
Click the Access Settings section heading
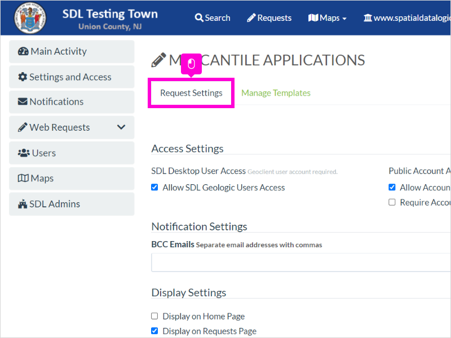coord(187,149)
